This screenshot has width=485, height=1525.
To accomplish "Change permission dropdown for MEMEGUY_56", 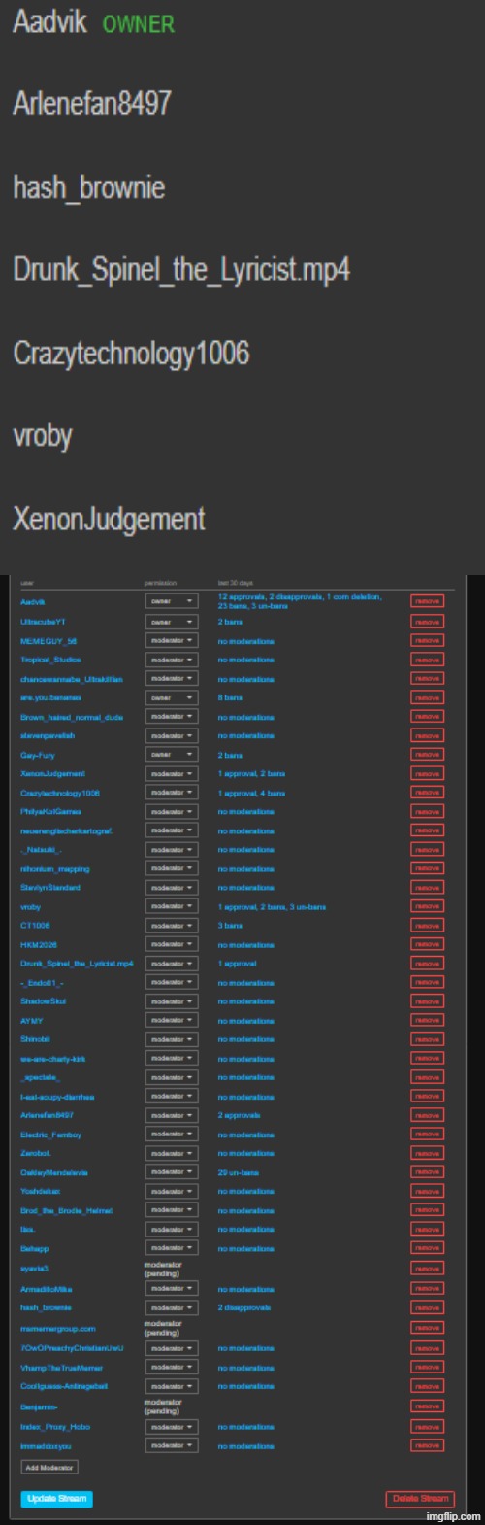I will [x=172, y=641].
